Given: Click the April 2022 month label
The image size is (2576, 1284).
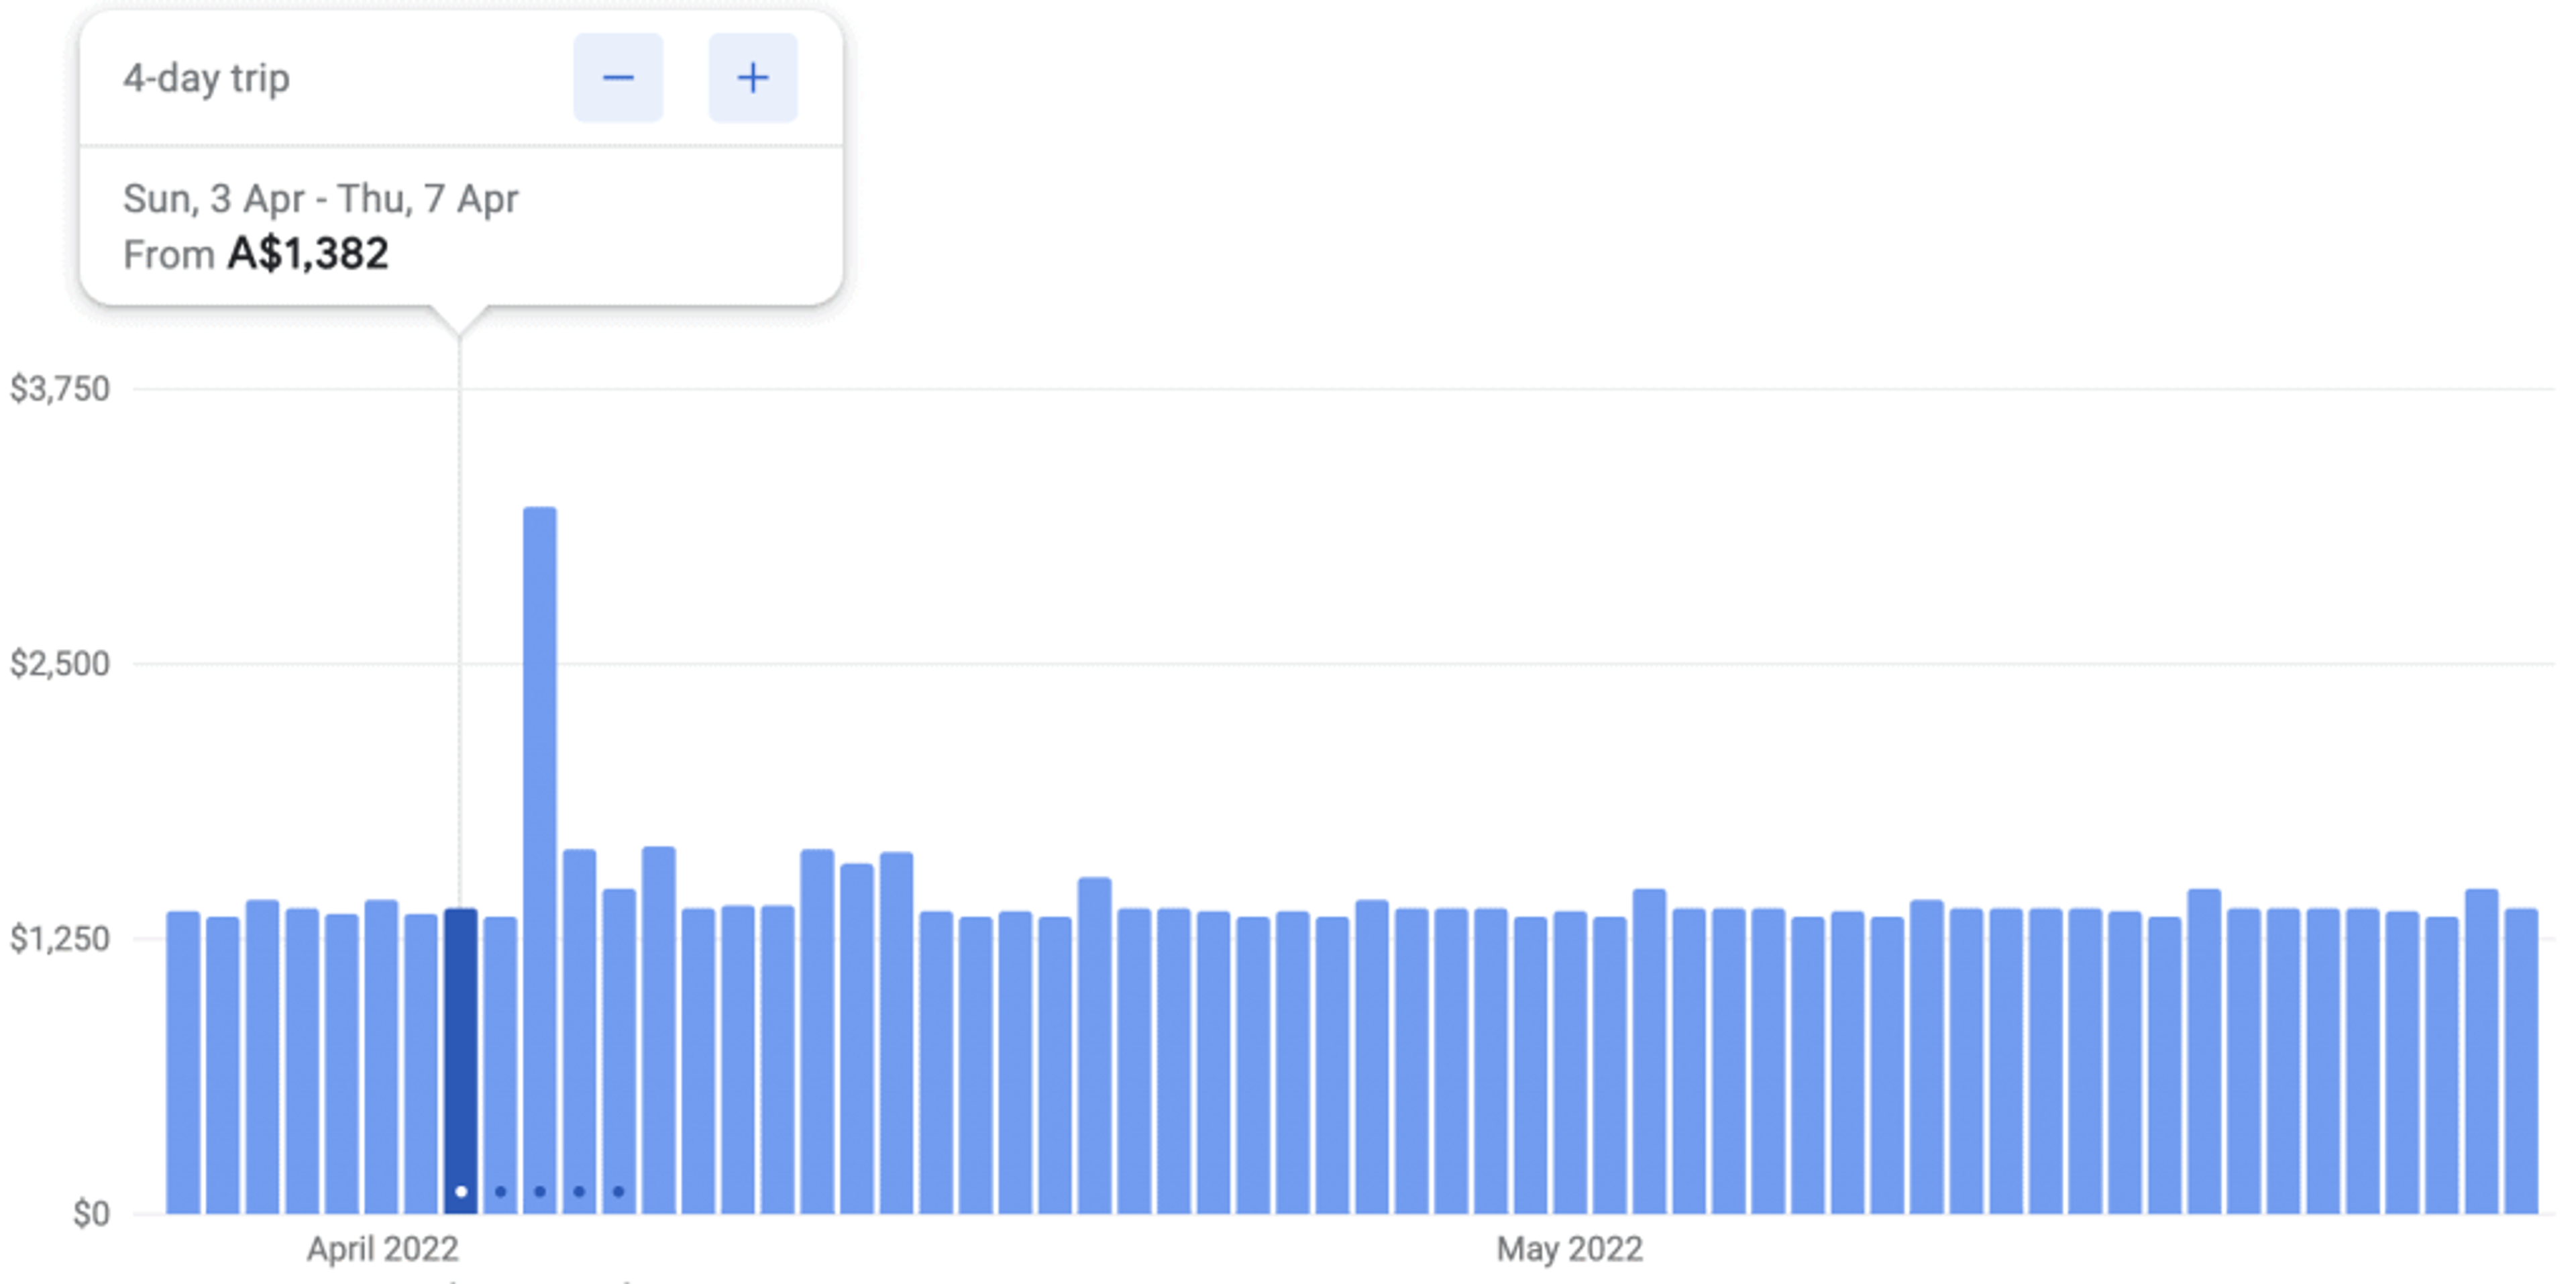Looking at the screenshot, I should tap(382, 1249).
